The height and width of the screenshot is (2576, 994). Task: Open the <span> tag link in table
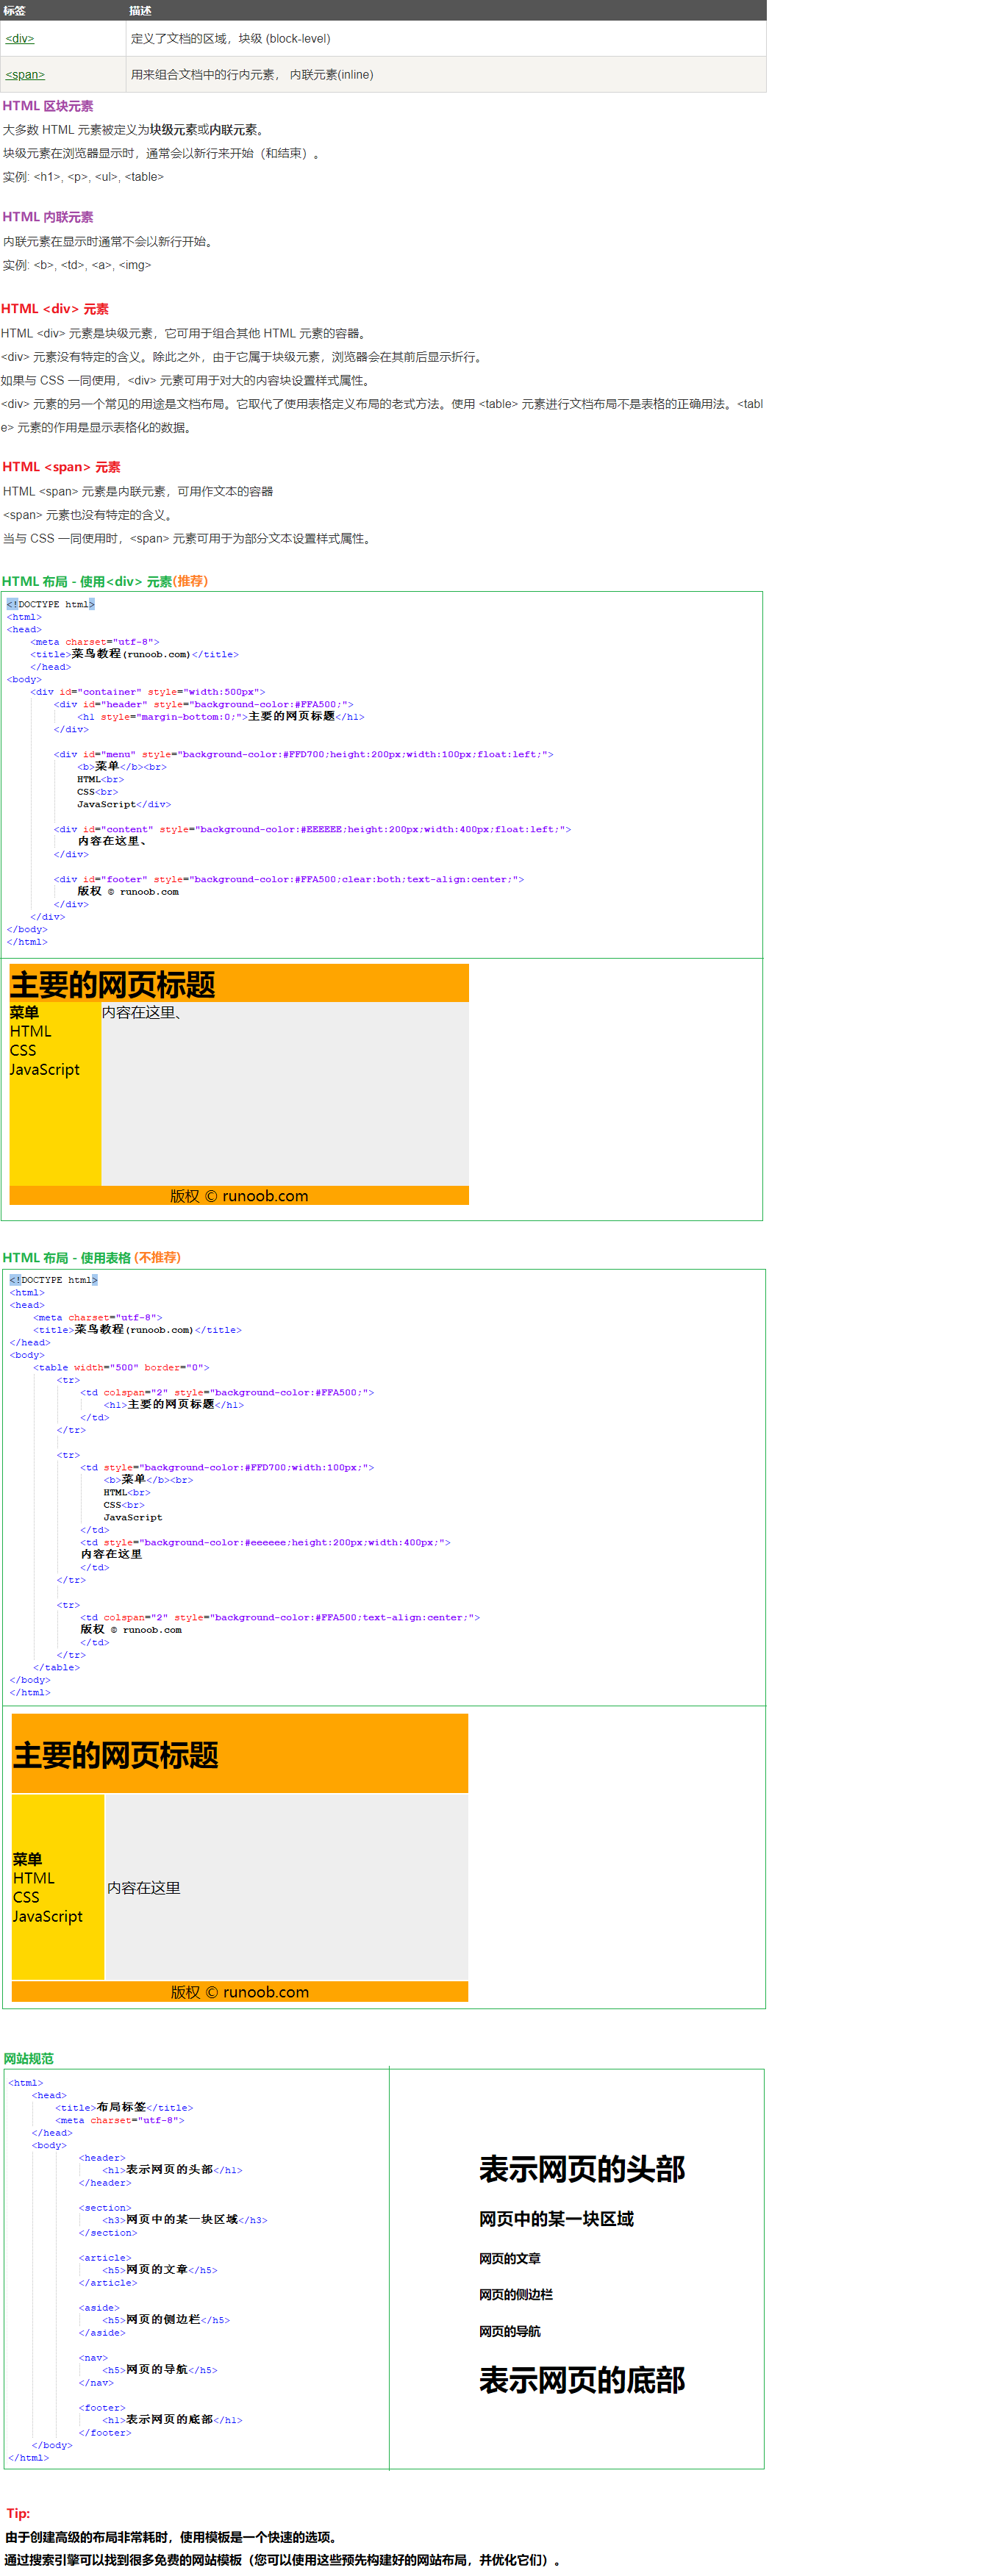coord(25,75)
